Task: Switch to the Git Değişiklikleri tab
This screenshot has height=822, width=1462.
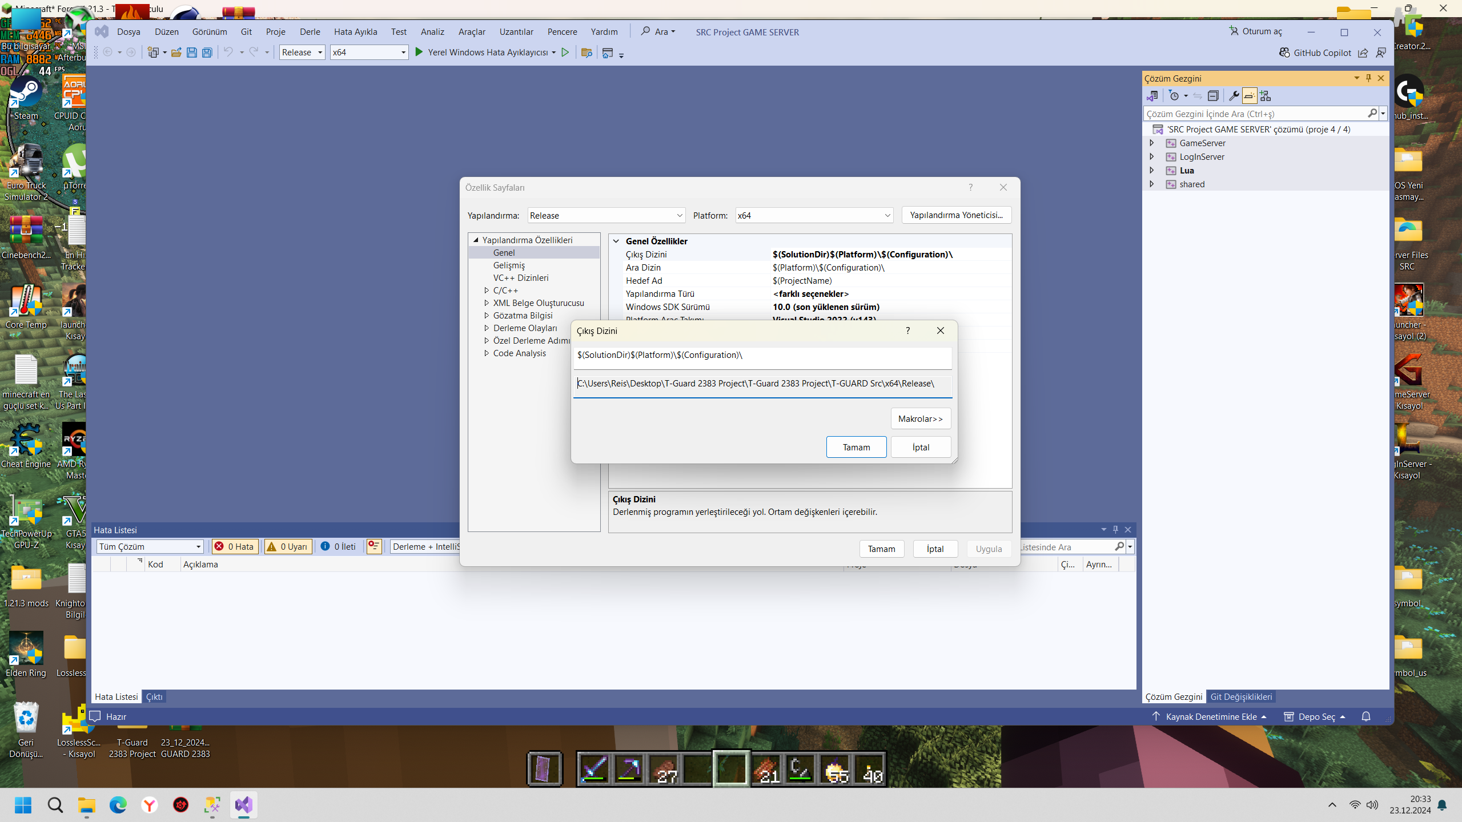Action: point(1241,696)
